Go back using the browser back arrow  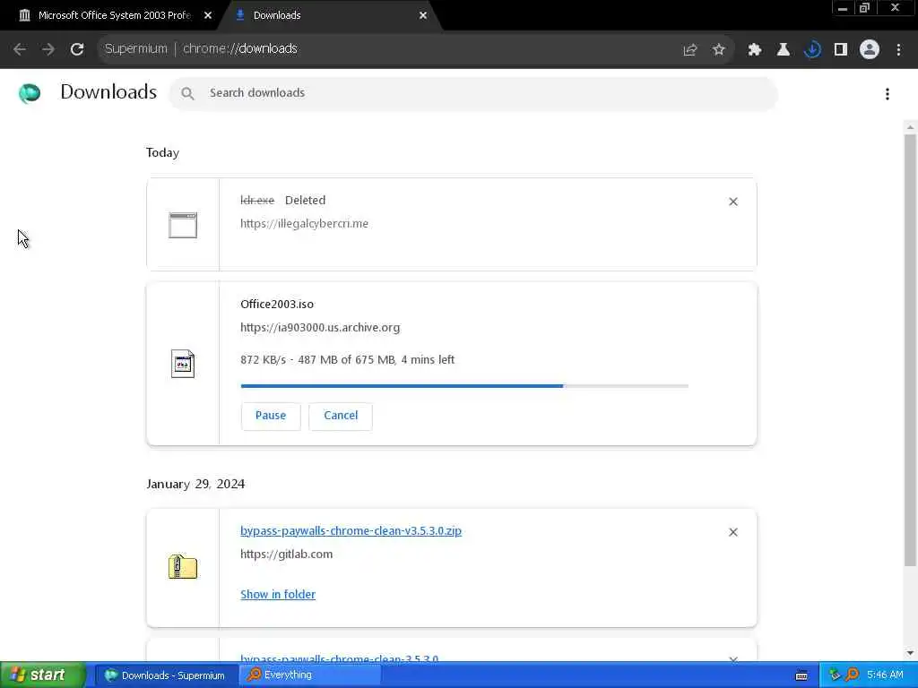click(x=20, y=49)
